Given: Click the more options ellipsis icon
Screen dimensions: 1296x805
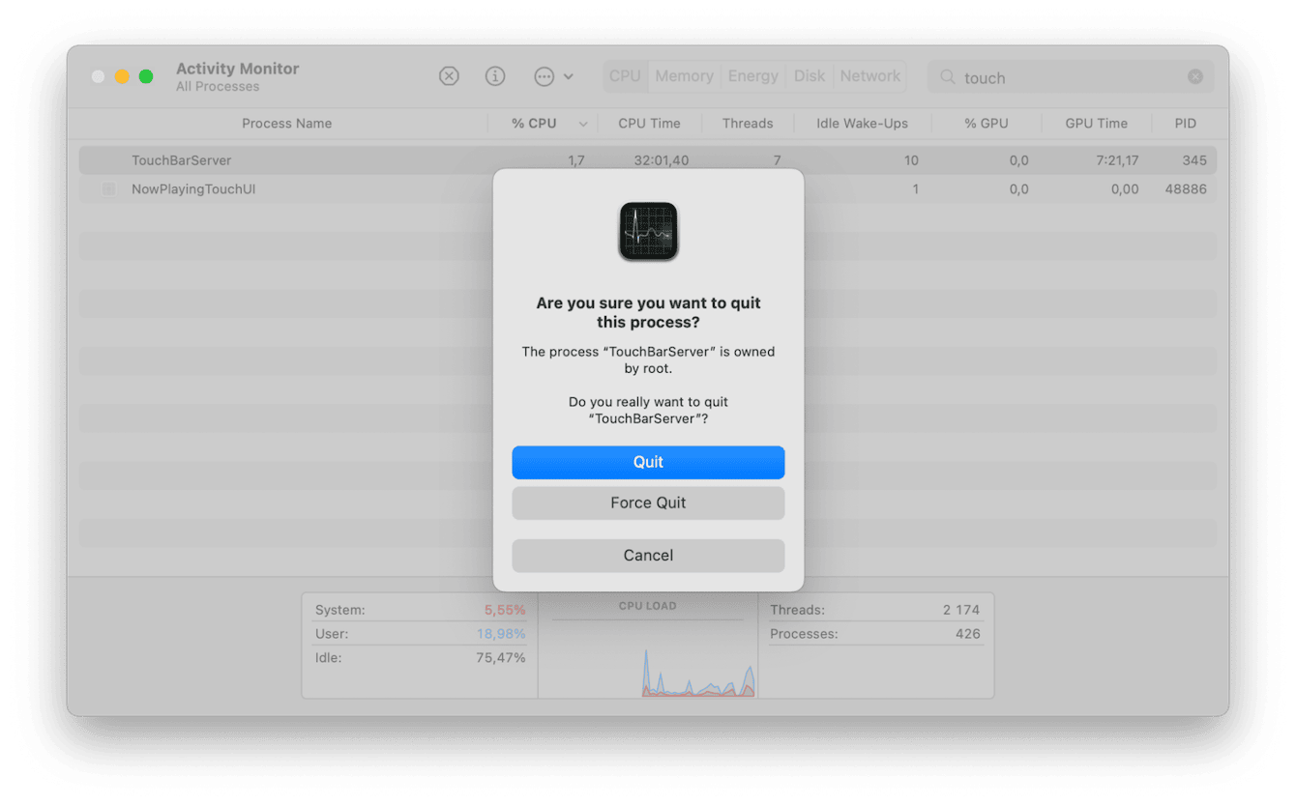Looking at the screenshot, I should coord(544,75).
